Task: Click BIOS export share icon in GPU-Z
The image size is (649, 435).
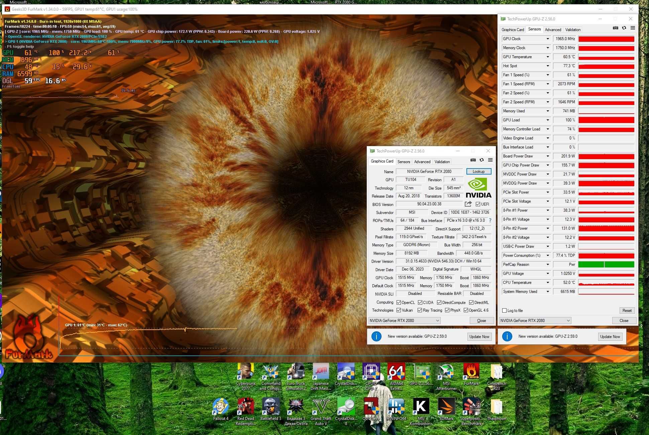Action: (468, 204)
